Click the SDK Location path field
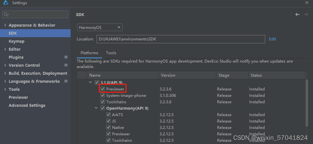Viewport: 313px width, 144px height. tap(181, 39)
